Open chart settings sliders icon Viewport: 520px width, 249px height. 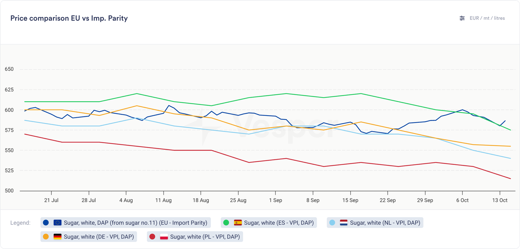pos(462,18)
